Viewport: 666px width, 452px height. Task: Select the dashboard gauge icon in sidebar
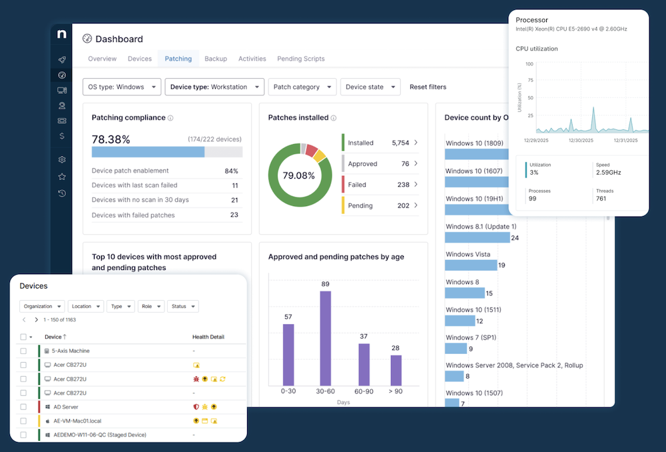coord(62,75)
